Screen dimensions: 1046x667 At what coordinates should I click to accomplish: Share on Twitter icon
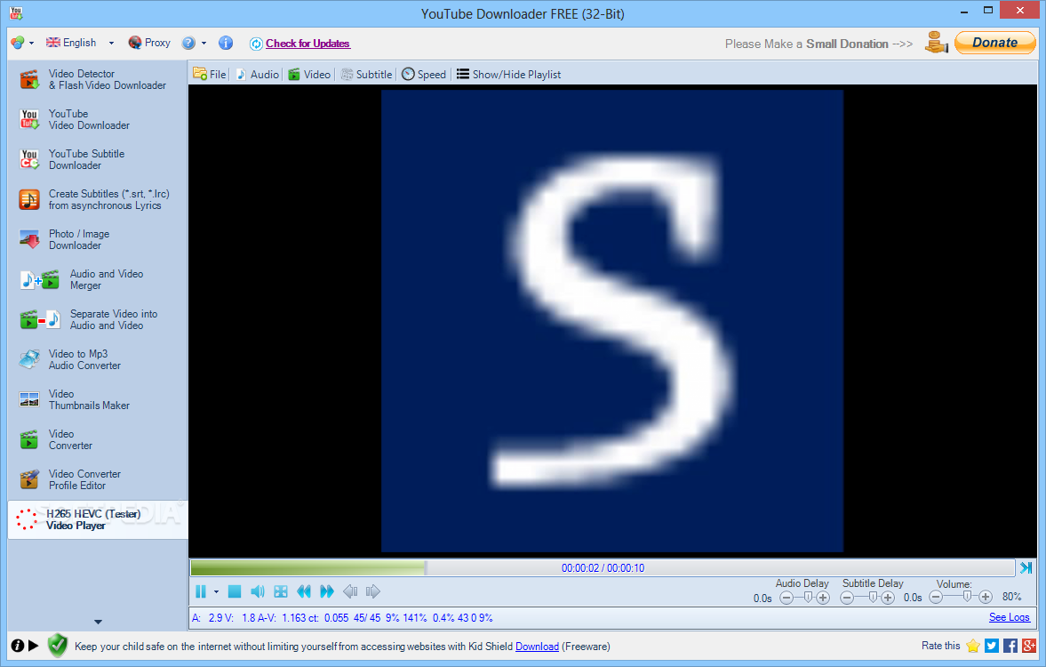pos(992,646)
